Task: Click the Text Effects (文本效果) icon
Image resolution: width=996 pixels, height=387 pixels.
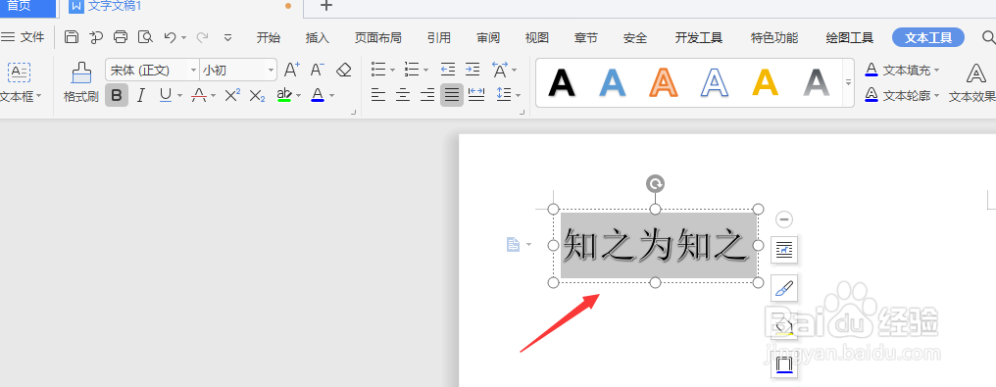Action: coord(975,73)
